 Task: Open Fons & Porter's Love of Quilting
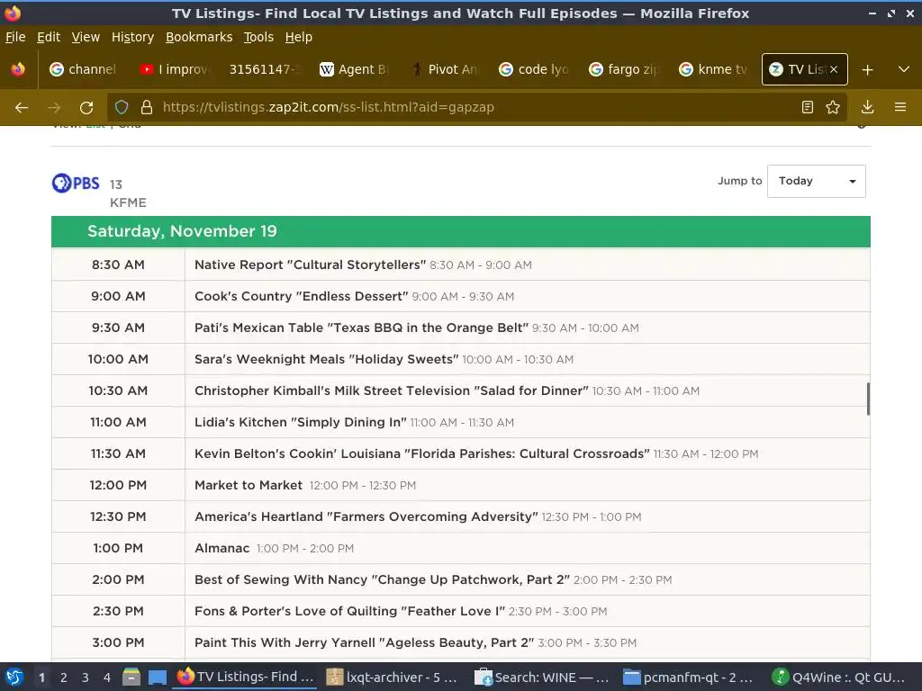coord(349,611)
